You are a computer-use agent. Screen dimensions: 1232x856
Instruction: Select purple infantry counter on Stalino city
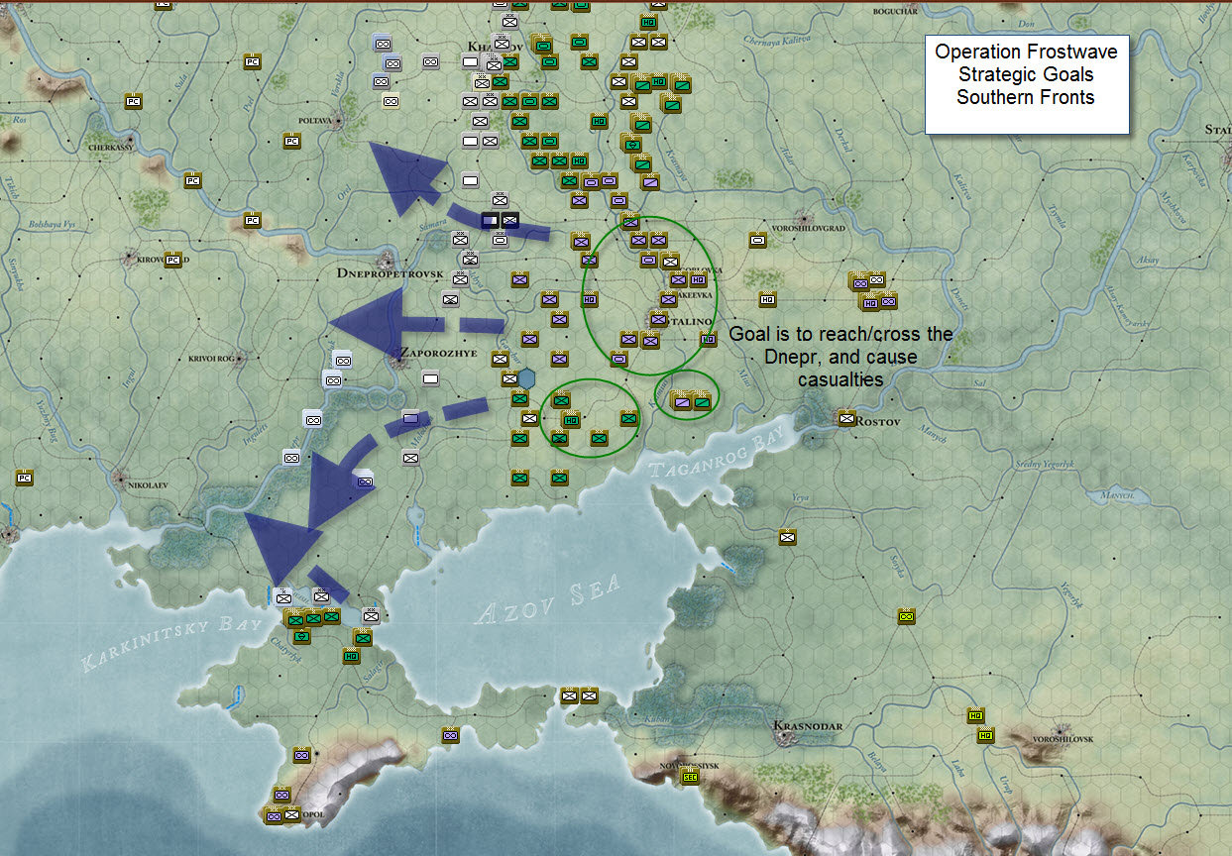click(658, 319)
